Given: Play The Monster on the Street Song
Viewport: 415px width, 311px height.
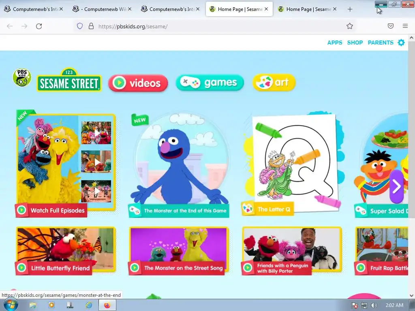Looking at the screenshot, I should pos(179,251).
